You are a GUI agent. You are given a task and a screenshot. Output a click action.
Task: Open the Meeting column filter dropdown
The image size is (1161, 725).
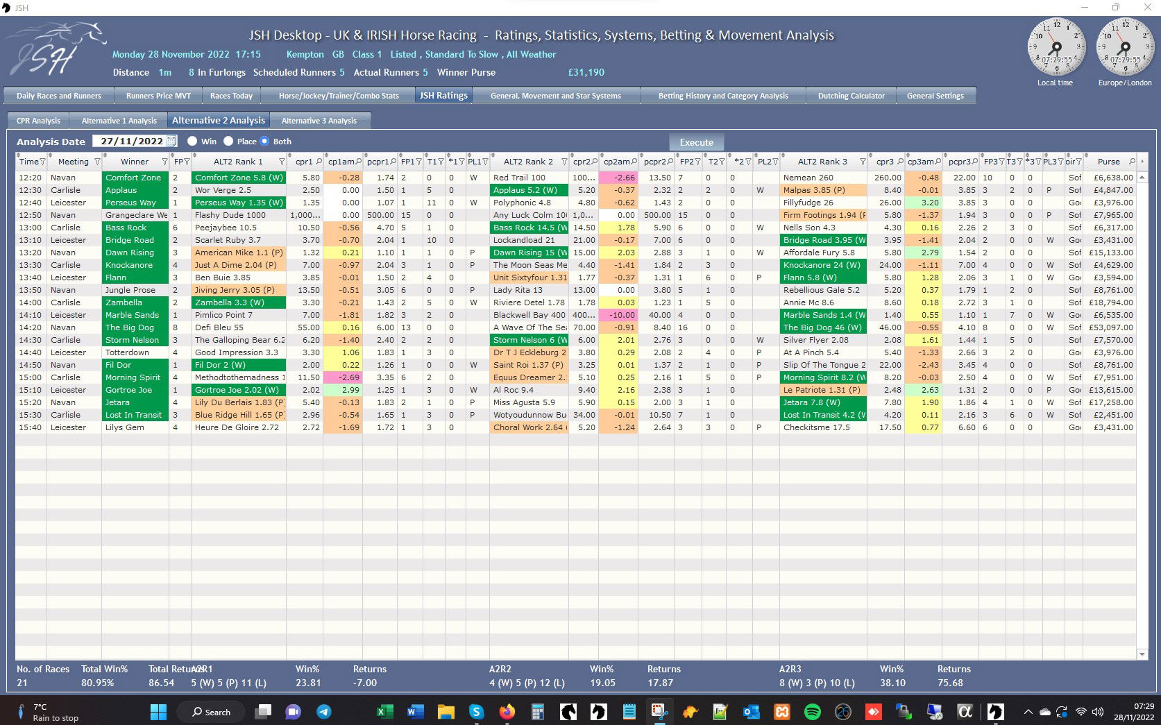click(x=96, y=162)
